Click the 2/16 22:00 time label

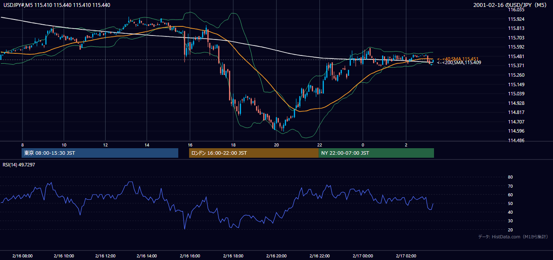click(320, 256)
